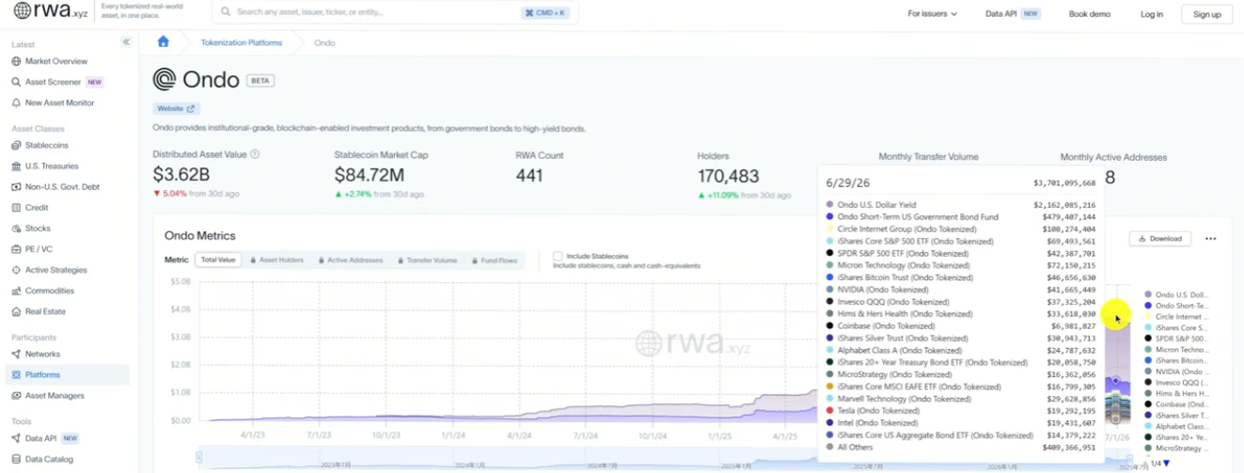Click the Sign up button
The height and width of the screenshot is (473, 1244).
[1206, 14]
